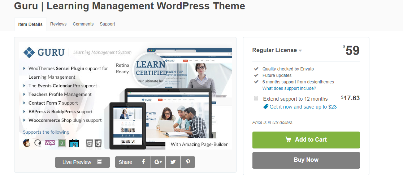This screenshot has height=179, width=403.
Task: Click 'Learning Management System' tagline
Action: coord(102,52)
